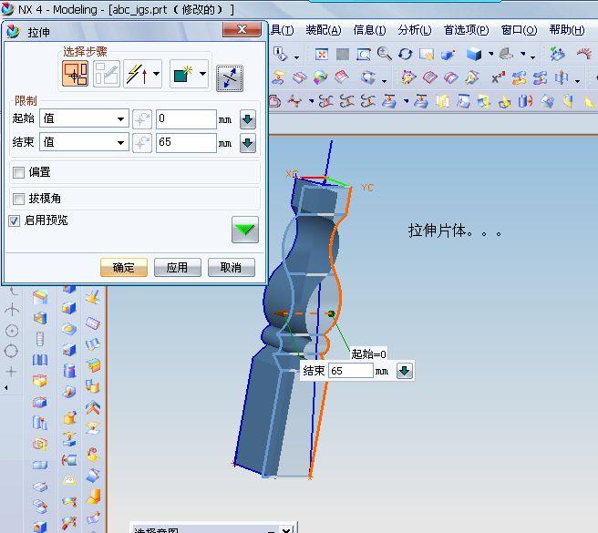Viewport: 598px width, 533px height.
Task: Click the chevron-shaped icon in left toolbar
Action: (x=93, y=407)
